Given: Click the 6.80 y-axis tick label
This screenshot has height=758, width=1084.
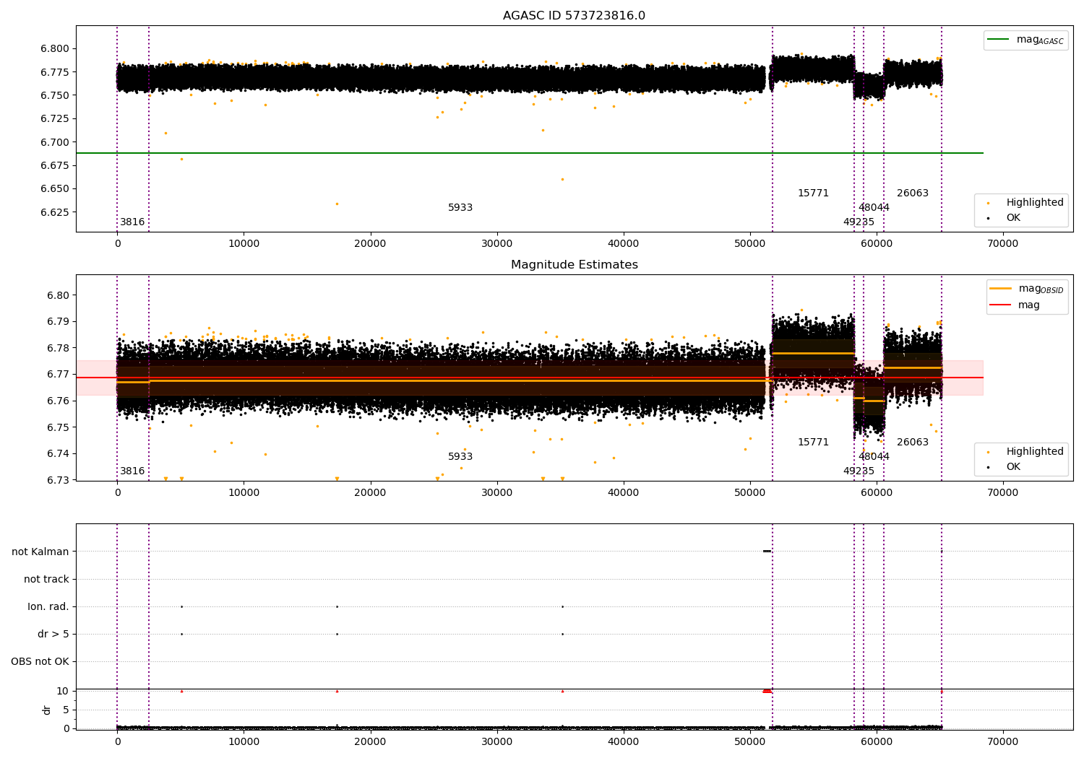Looking at the screenshot, I should 58,295.
